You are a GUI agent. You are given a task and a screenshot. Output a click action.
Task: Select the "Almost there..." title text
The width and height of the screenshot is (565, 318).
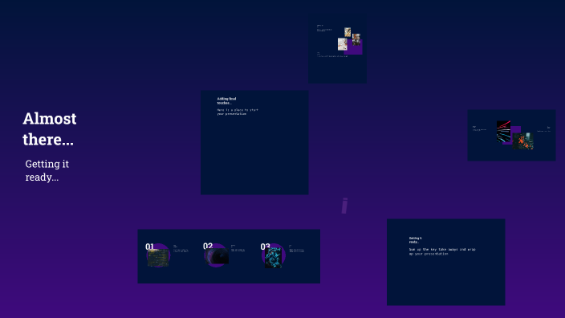pos(50,129)
